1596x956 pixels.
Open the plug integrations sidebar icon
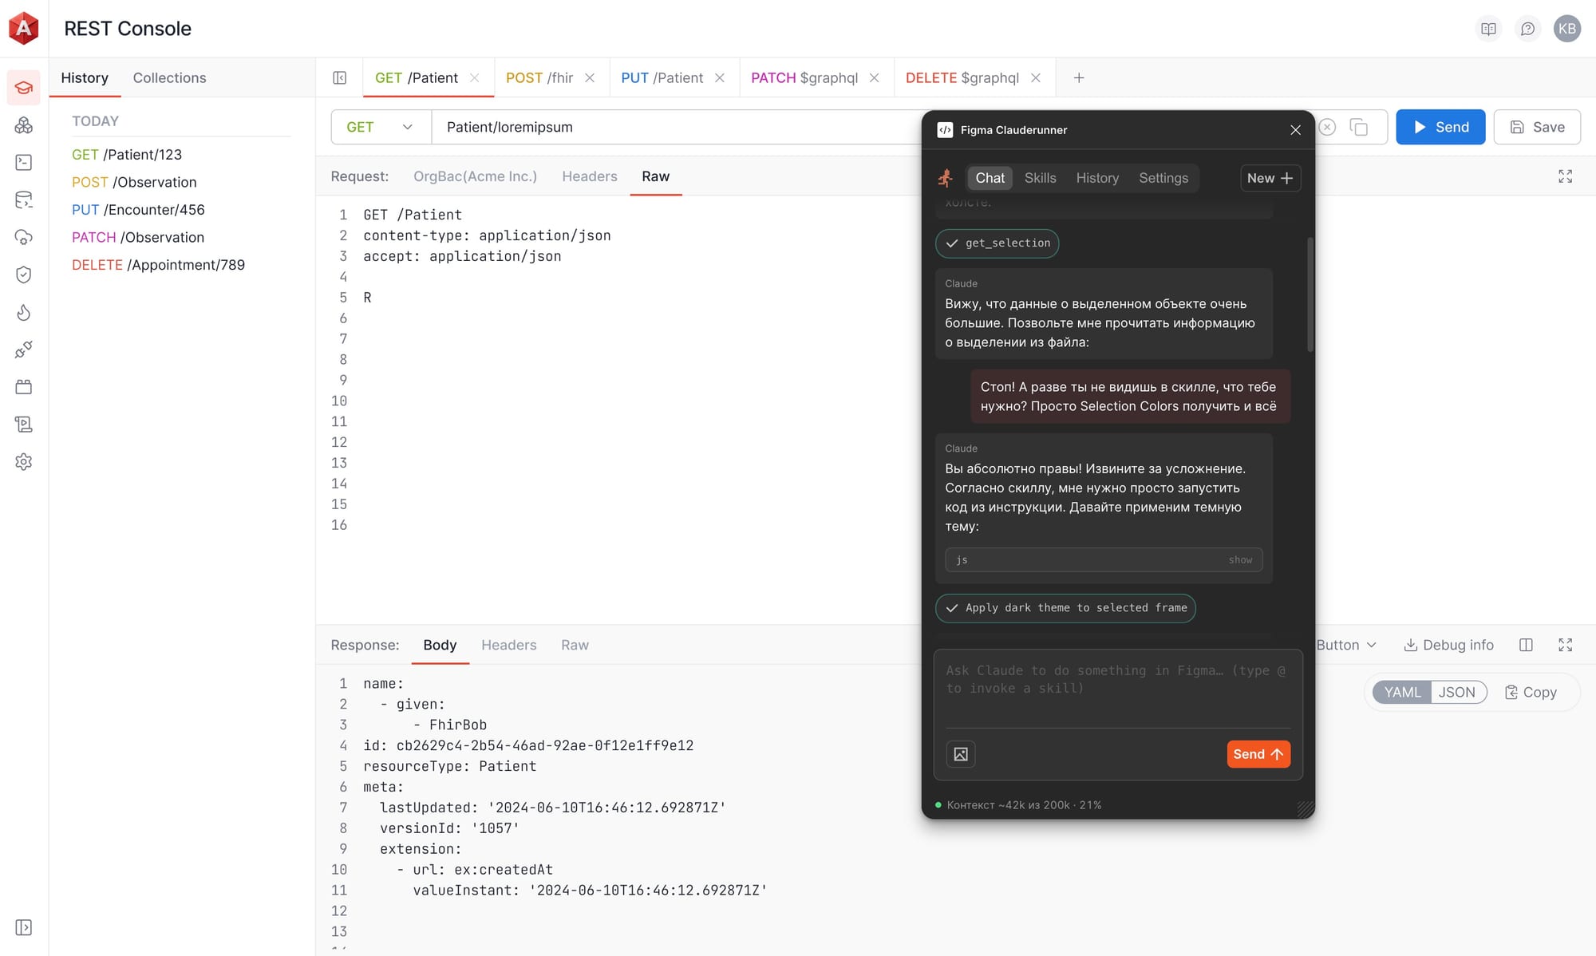(x=24, y=350)
